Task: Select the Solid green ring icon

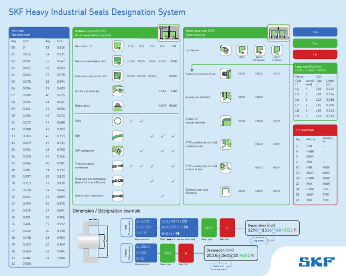Action: point(118,121)
